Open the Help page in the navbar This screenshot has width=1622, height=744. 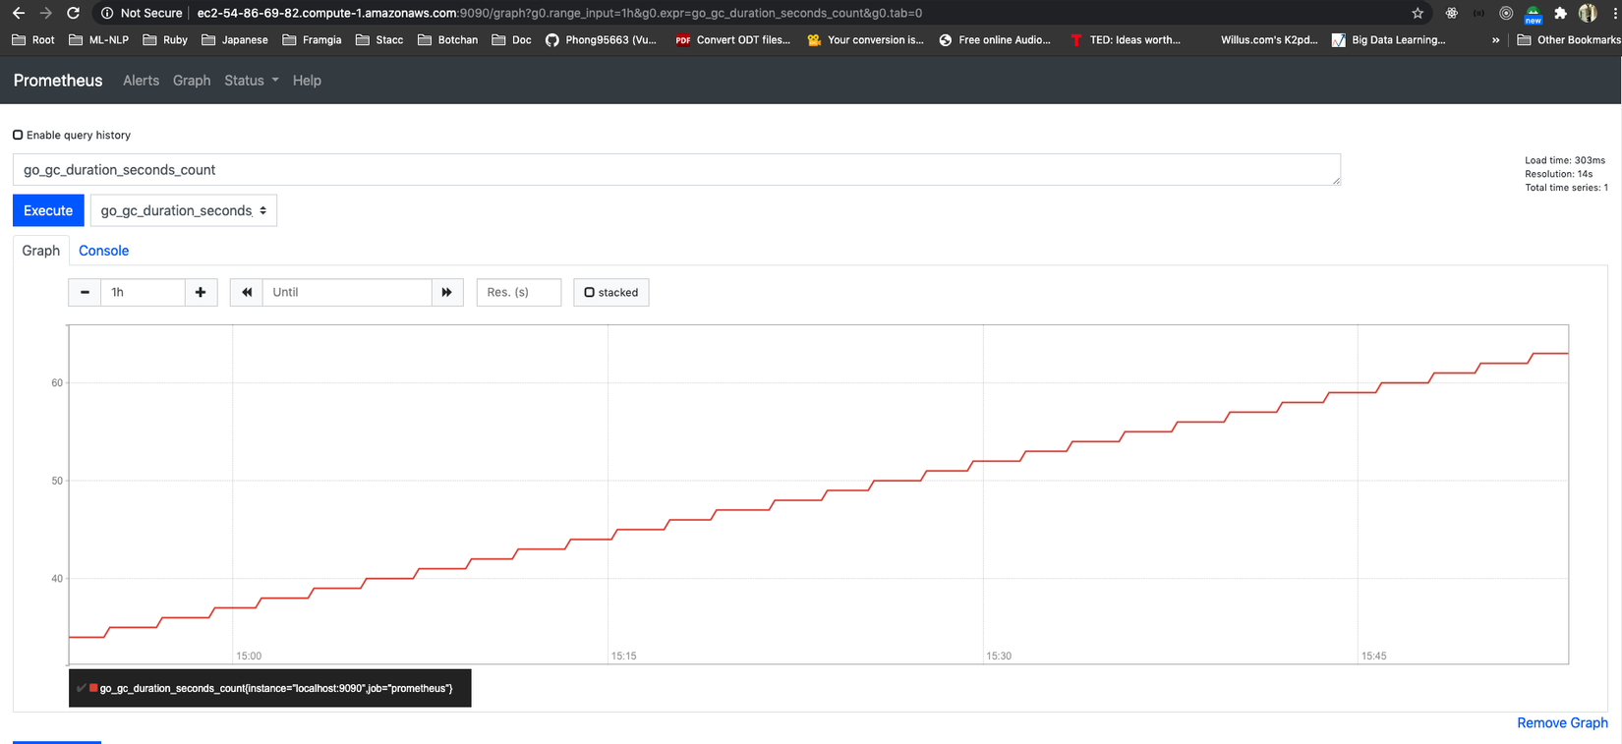pos(307,81)
